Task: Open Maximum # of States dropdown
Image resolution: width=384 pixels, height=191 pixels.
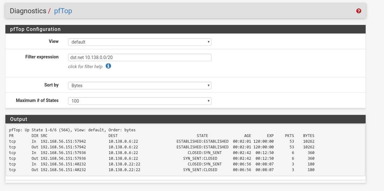Action: tap(140, 101)
